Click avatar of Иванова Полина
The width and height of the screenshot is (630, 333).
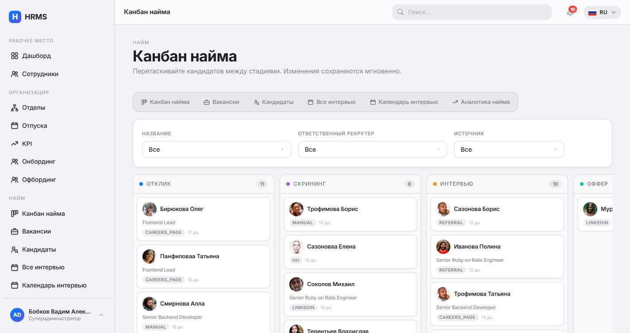coord(443,247)
